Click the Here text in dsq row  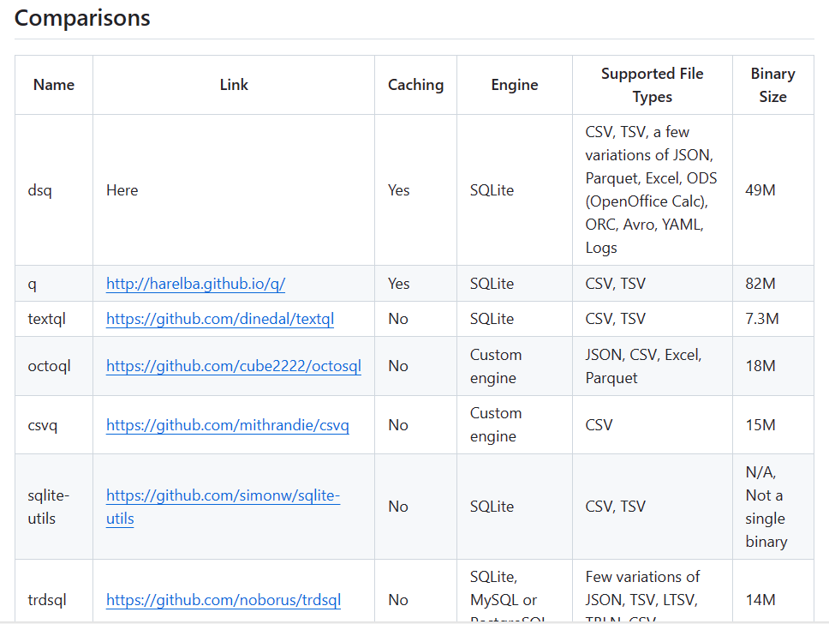coord(122,190)
